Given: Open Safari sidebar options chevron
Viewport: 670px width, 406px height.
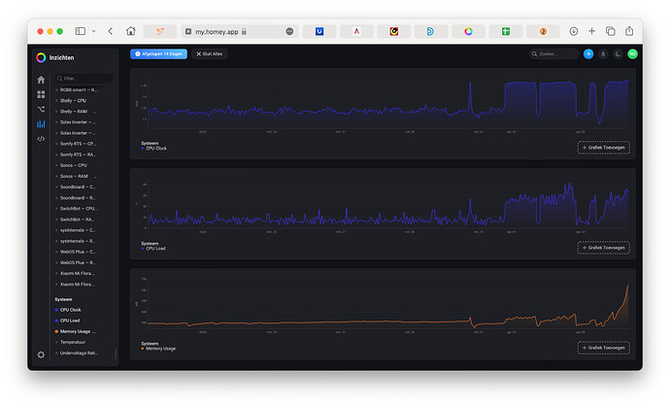Looking at the screenshot, I should (x=93, y=31).
